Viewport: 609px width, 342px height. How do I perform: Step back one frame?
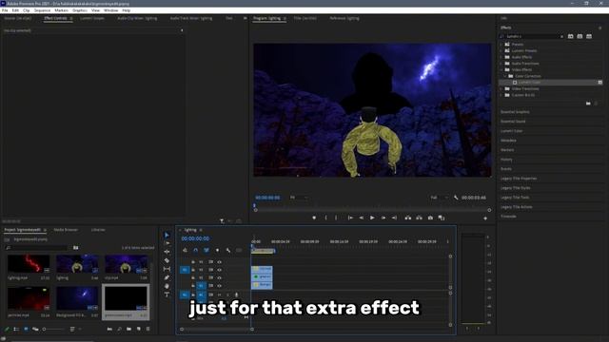coord(362,218)
